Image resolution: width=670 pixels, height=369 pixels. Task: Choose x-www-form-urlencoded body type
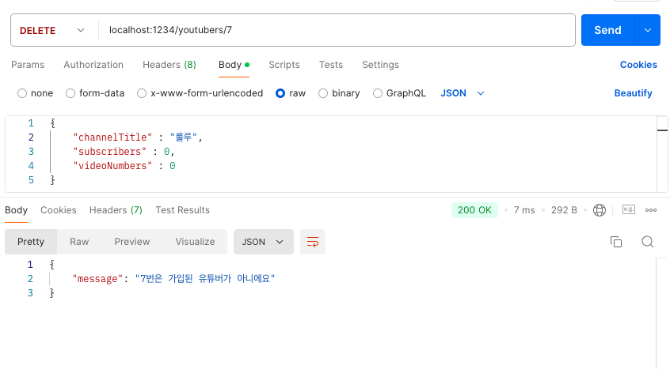click(142, 93)
